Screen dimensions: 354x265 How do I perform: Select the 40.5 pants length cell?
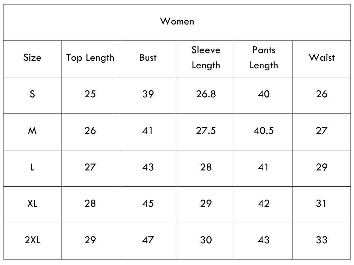[264, 130]
